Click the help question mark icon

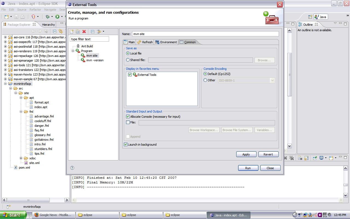(72, 168)
